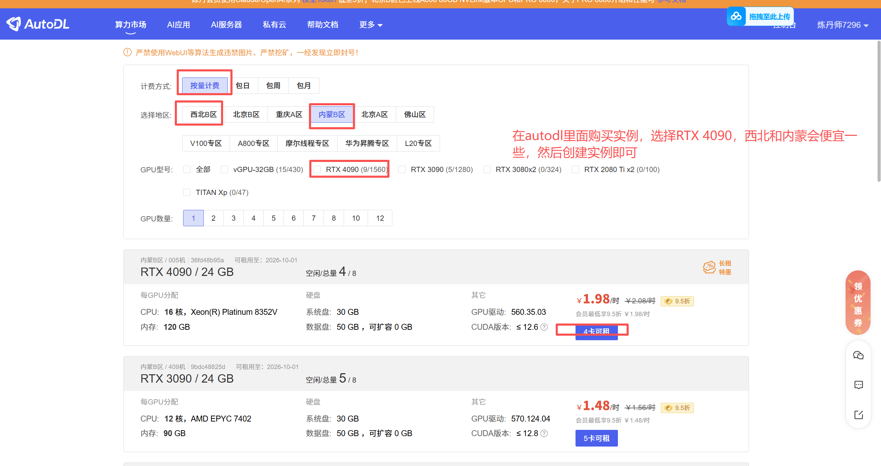Open the 炼丹师7296 user dropdown
The height and width of the screenshot is (466, 881).
[x=842, y=25]
